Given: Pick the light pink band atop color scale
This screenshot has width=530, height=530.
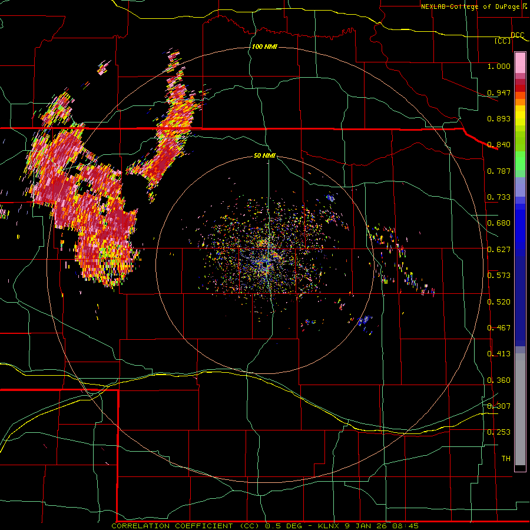Looking at the screenshot, I should click(520, 63).
